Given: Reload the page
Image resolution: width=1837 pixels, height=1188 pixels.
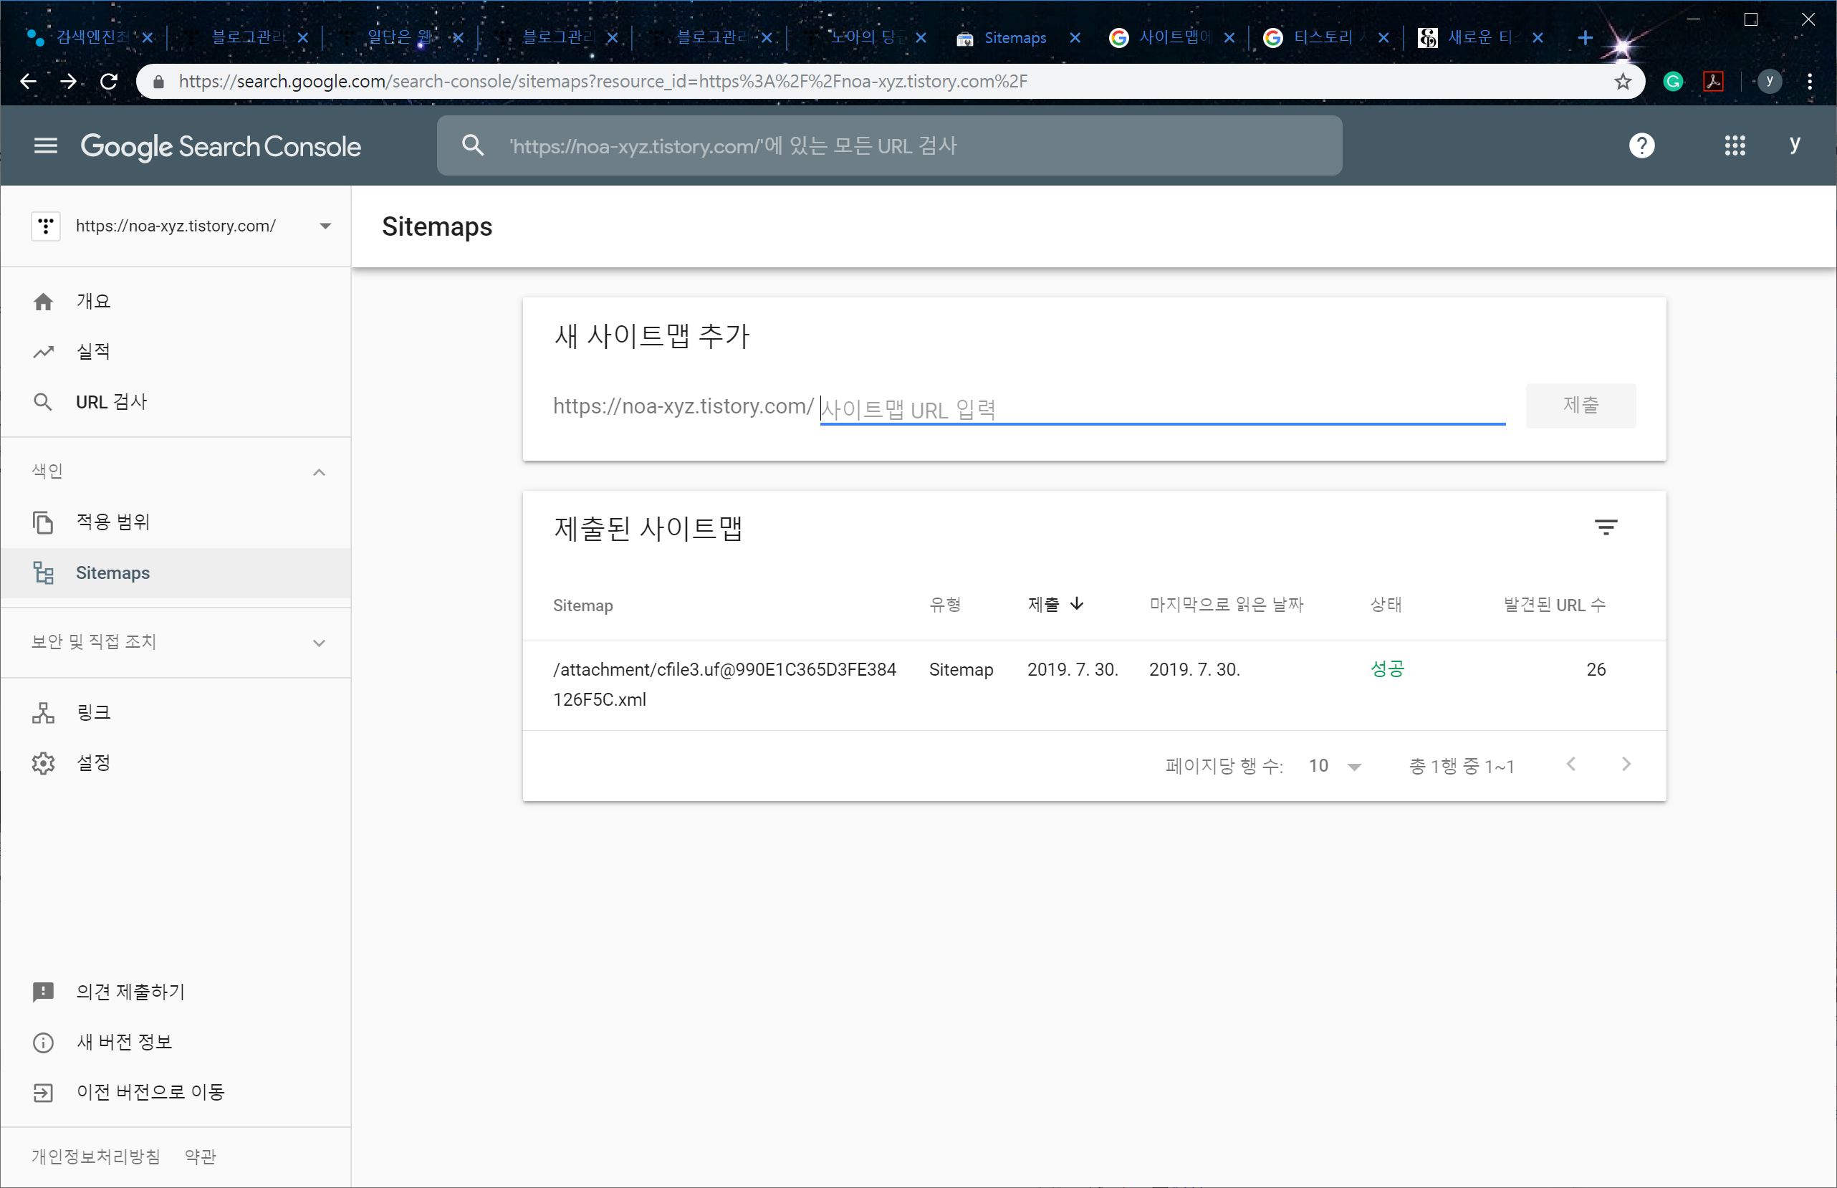Looking at the screenshot, I should pyautogui.click(x=109, y=81).
